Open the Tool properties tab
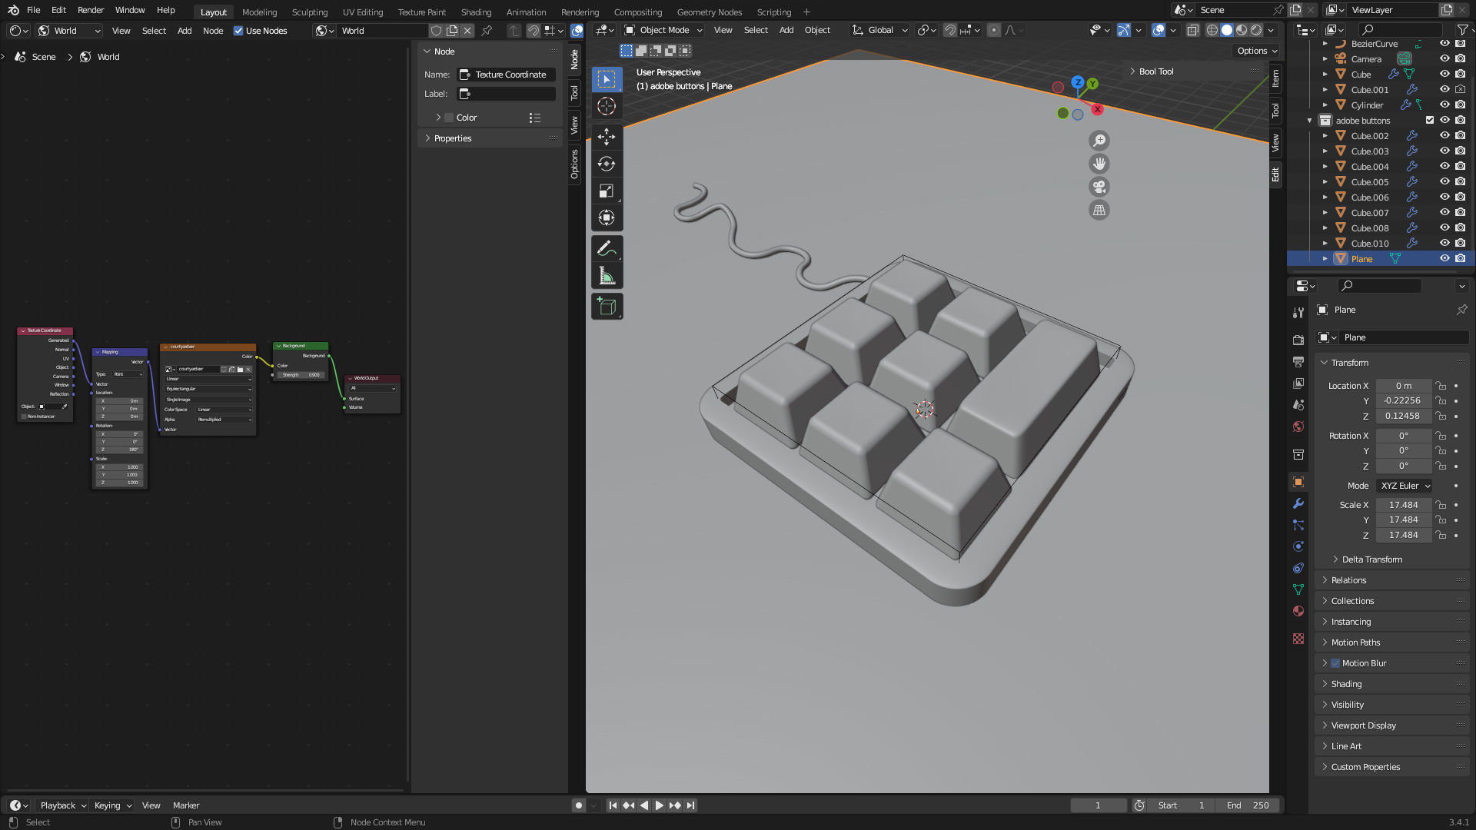Screen dimensions: 1476x830 coord(1298,312)
